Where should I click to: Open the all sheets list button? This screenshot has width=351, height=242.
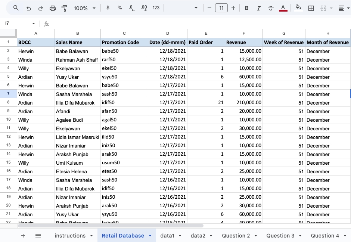coord(38,236)
